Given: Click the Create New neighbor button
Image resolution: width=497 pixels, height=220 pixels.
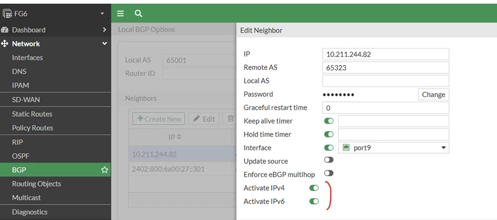Looking at the screenshot, I should tap(159, 119).
